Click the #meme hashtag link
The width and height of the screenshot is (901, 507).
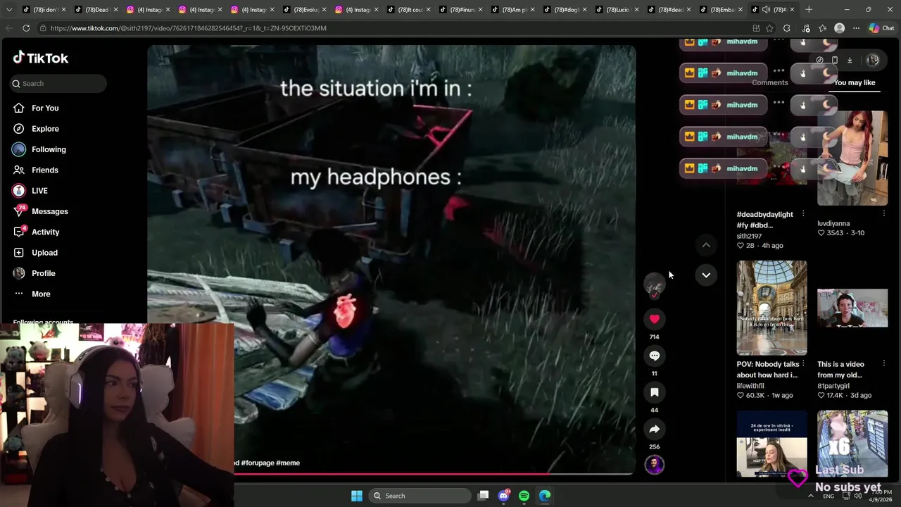[288, 463]
